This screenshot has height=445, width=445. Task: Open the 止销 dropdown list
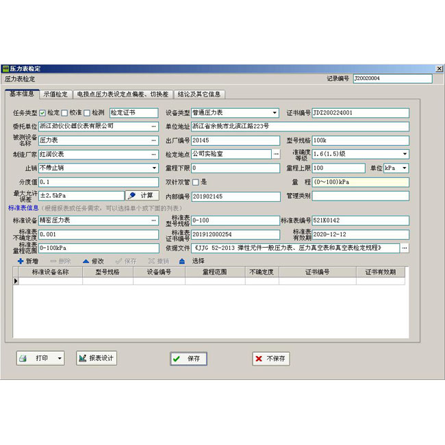point(154,168)
